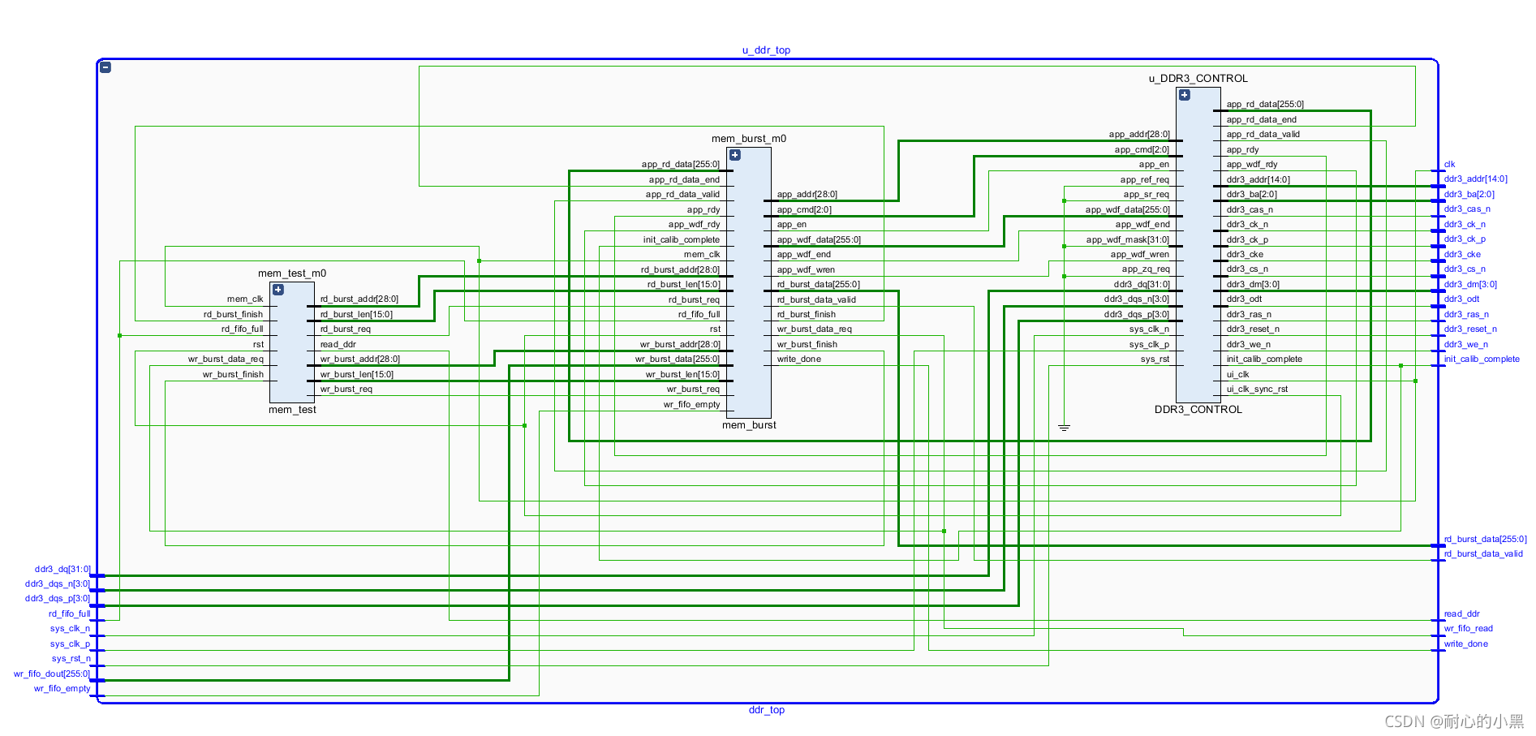The image size is (1536, 736).
Task: Select the rd_burst_data_valid output port
Action: tap(1483, 554)
